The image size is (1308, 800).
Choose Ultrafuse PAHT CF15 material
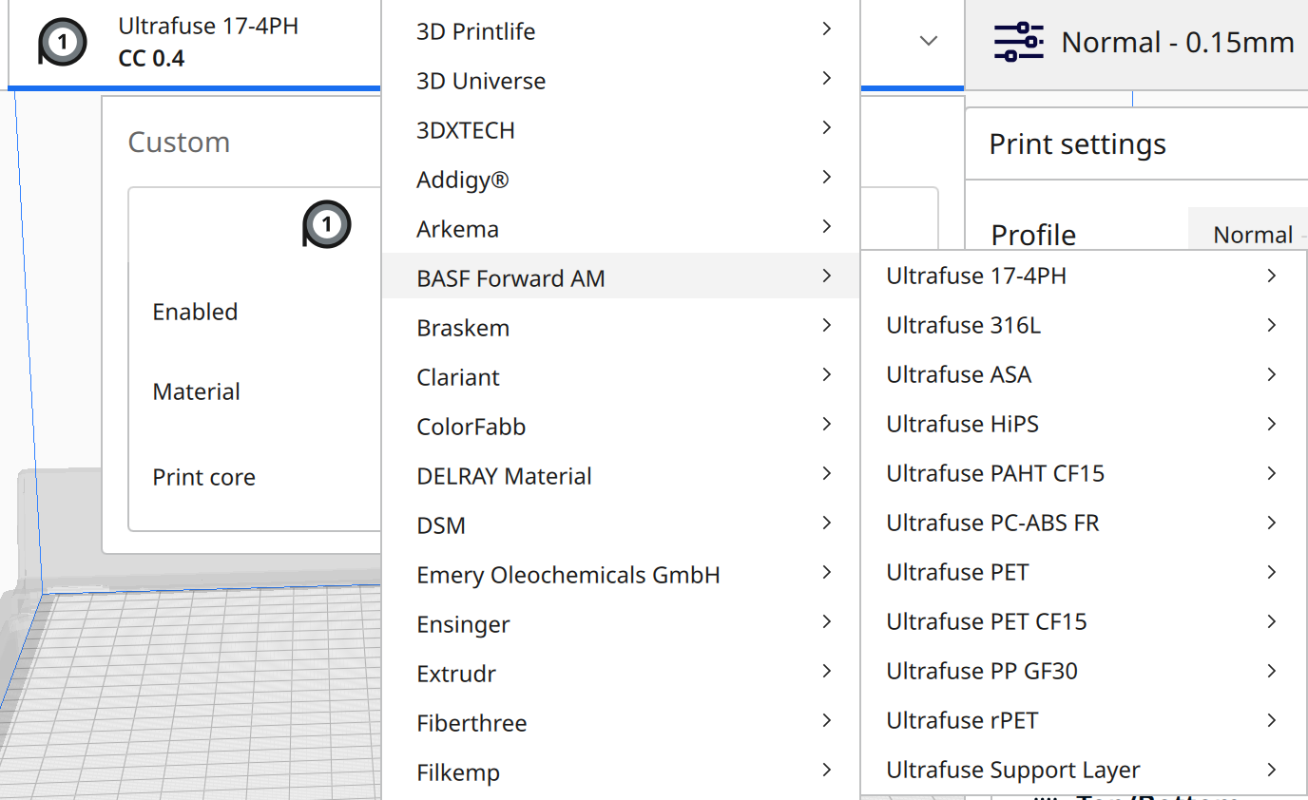click(x=1084, y=473)
